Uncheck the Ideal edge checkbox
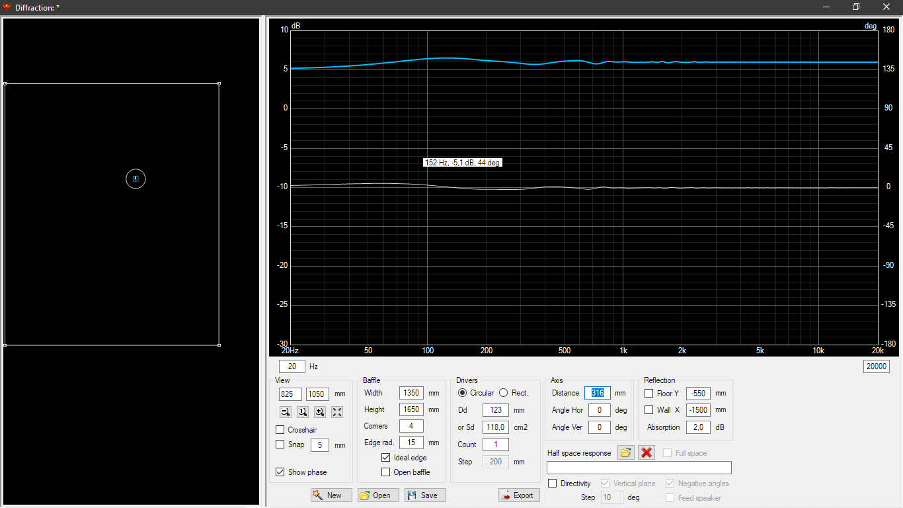903x508 pixels. (386, 458)
